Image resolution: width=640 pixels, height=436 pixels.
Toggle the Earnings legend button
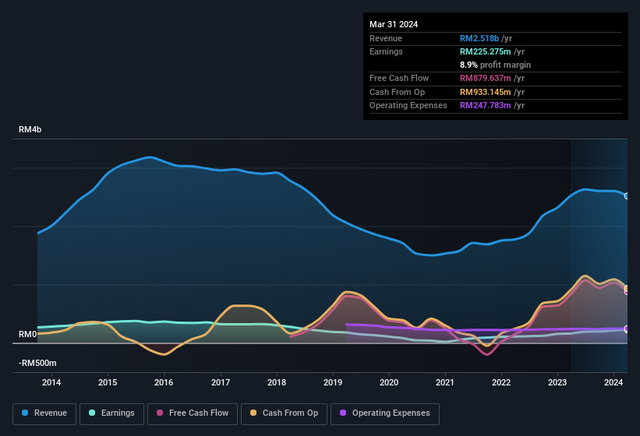pos(111,413)
